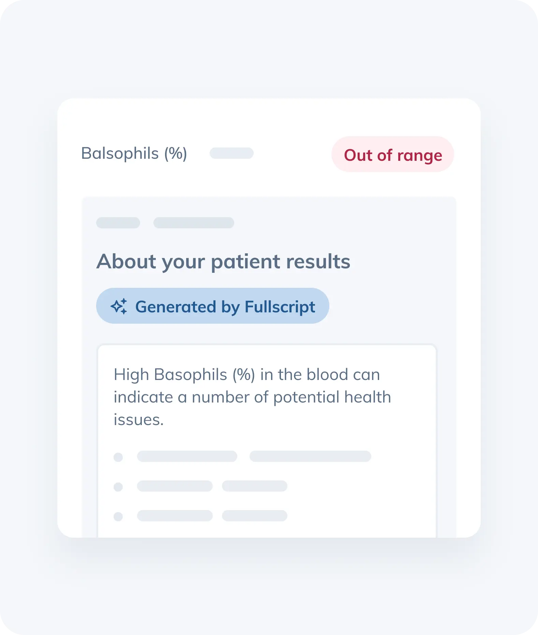
Task: Select the first bullet's trailing placeholder bar
Action: (310, 456)
